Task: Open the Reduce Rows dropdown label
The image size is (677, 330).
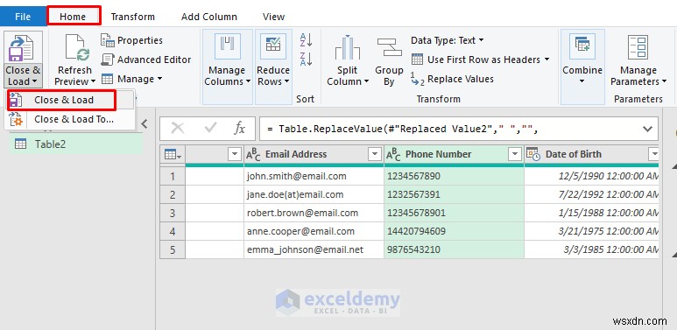Action: pos(273,76)
